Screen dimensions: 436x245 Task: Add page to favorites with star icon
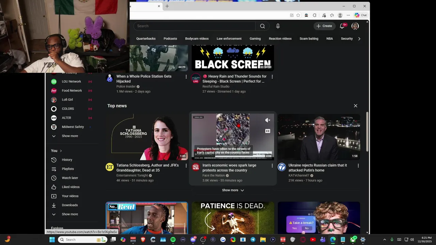pos(298,15)
